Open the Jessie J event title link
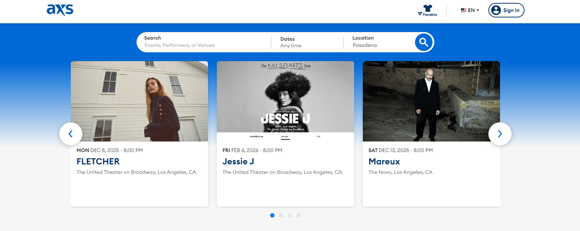The width and height of the screenshot is (580, 231). point(238,162)
